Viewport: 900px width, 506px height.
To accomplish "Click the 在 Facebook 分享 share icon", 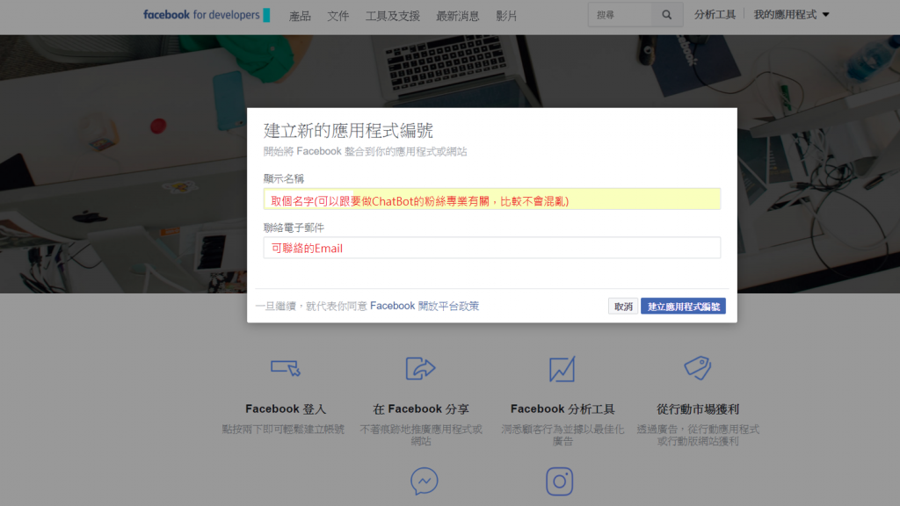I will pos(421,368).
